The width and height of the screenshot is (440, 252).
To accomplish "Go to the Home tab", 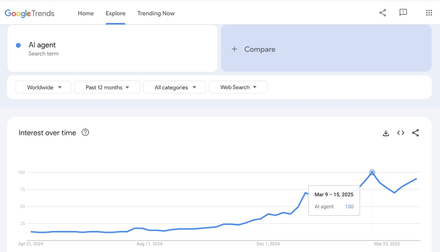I will 86,13.
